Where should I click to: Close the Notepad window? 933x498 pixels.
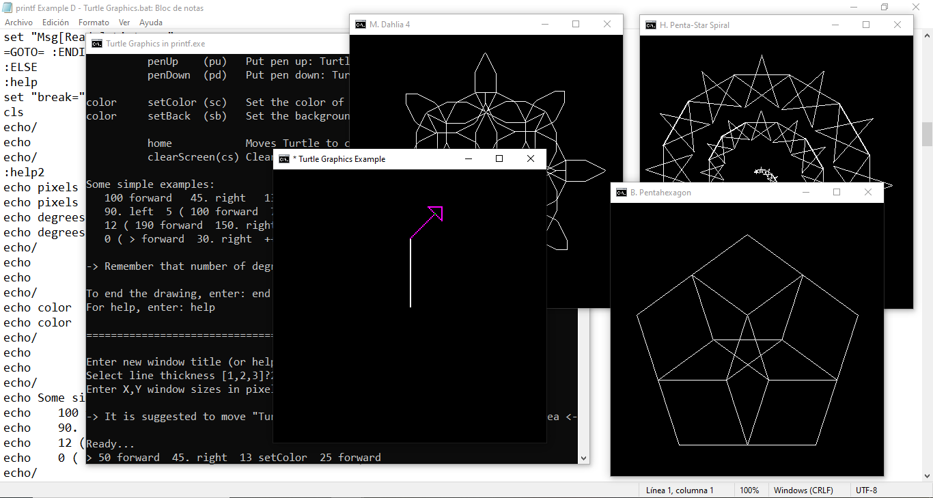917,8
